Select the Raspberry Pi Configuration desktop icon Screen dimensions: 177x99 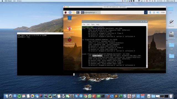click(x=69, y=42)
